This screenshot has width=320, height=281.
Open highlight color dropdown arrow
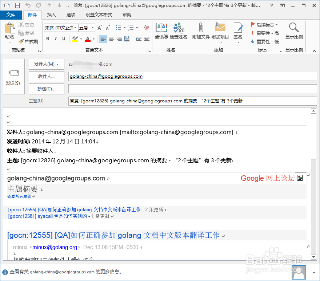81,39
